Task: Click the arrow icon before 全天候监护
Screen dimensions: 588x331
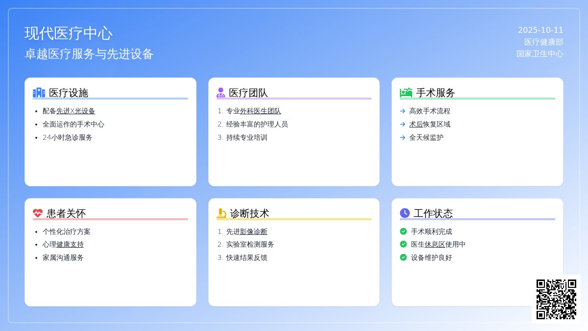Action: pyautogui.click(x=402, y=138)
